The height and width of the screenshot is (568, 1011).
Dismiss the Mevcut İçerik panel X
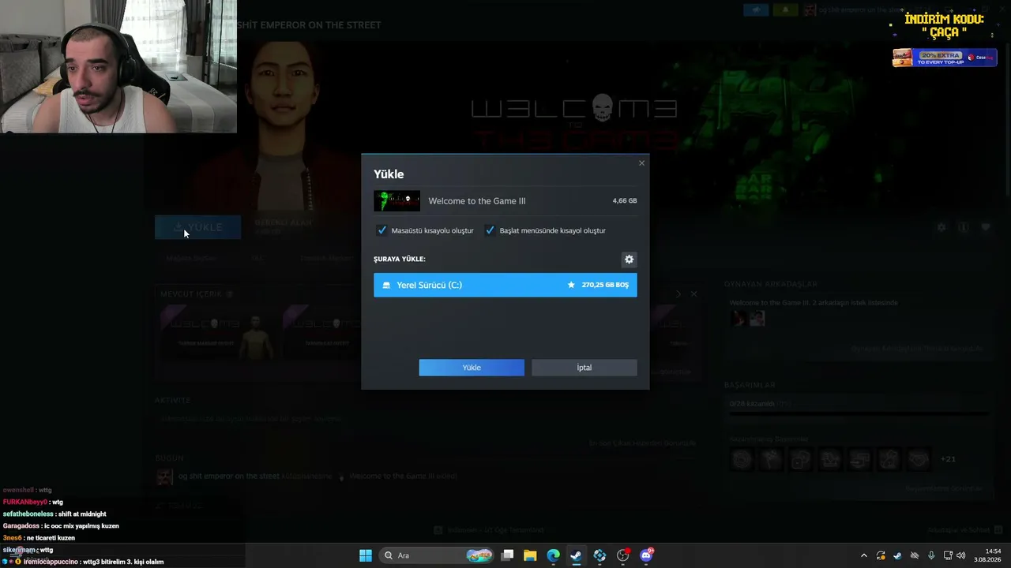click(x=693, y=293)
